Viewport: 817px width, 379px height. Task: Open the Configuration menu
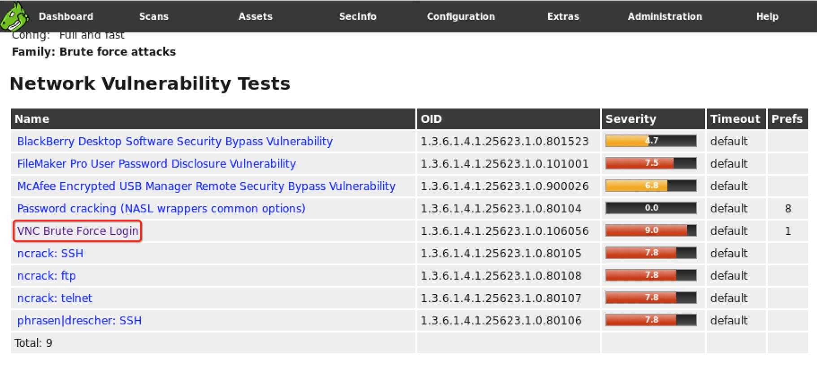coord(461,17)
